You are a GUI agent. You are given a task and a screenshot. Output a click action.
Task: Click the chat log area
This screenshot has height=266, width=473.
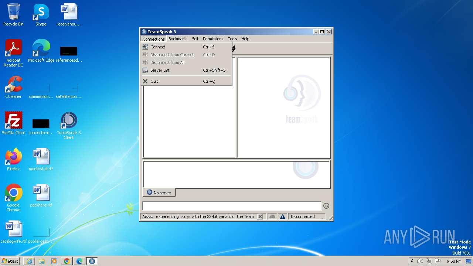(x=236, y=175)
